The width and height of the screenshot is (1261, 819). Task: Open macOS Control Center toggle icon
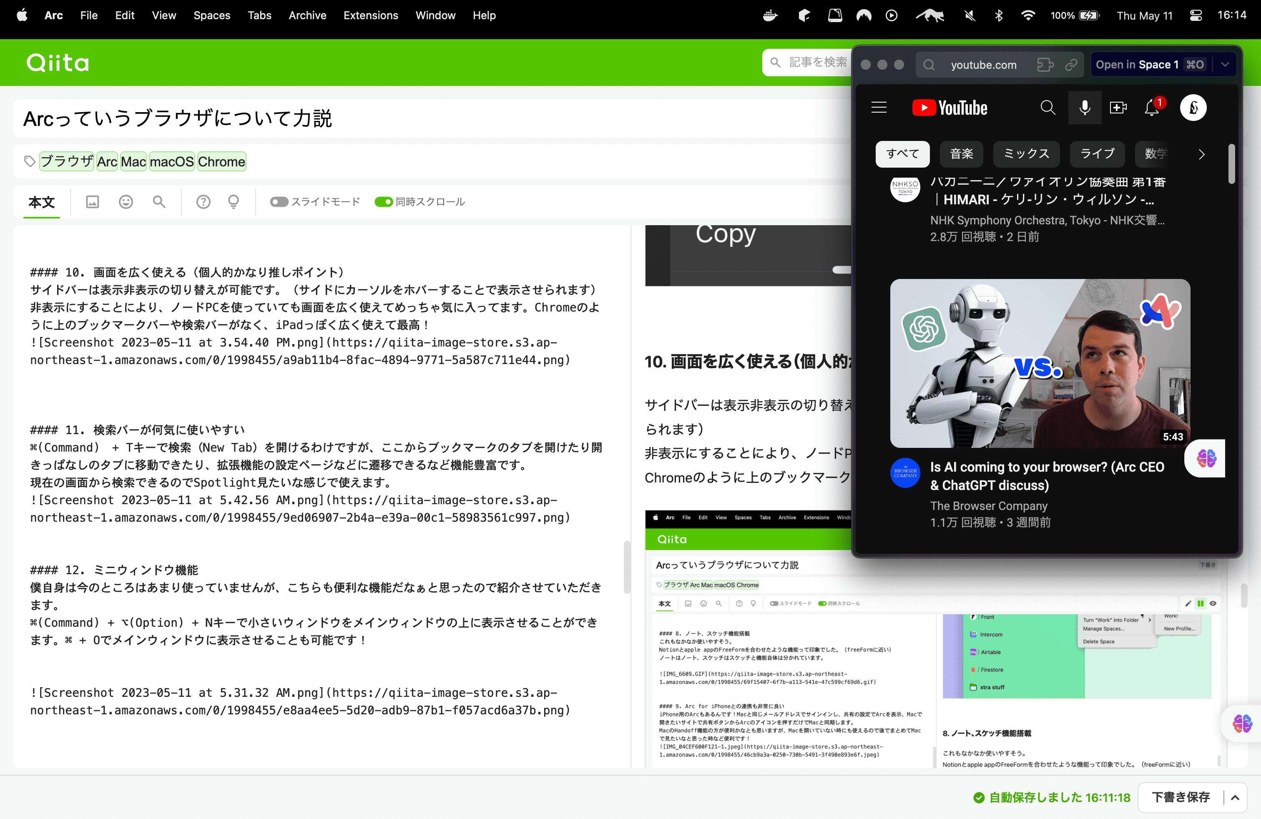pos(1195,15)
